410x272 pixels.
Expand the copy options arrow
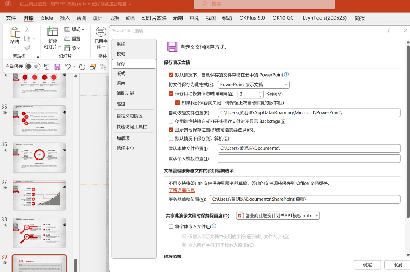tap(34, 39)
